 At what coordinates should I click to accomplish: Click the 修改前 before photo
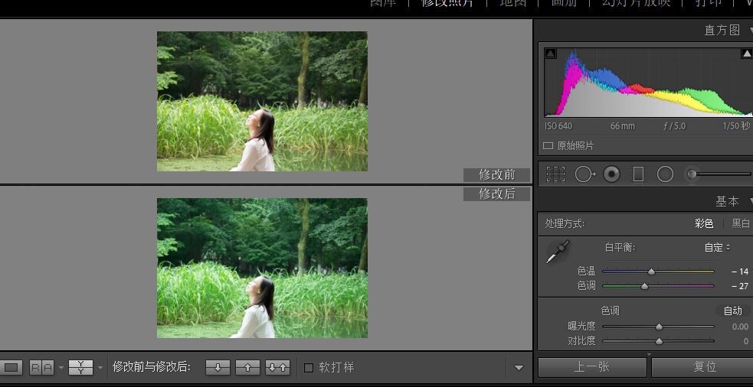pyautogui.click(x=262, y=101)
